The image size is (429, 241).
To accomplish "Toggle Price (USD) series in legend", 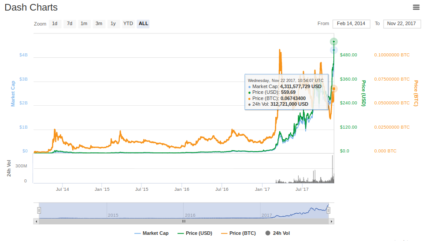I will point(195,234).
